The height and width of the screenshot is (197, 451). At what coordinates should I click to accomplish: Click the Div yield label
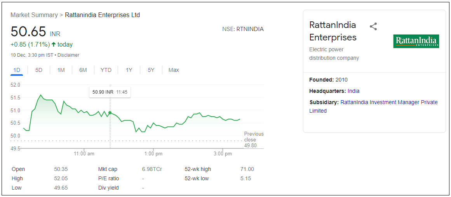click(108, 188)
